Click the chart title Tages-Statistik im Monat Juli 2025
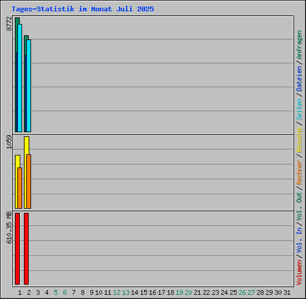 tap(82, 9)
